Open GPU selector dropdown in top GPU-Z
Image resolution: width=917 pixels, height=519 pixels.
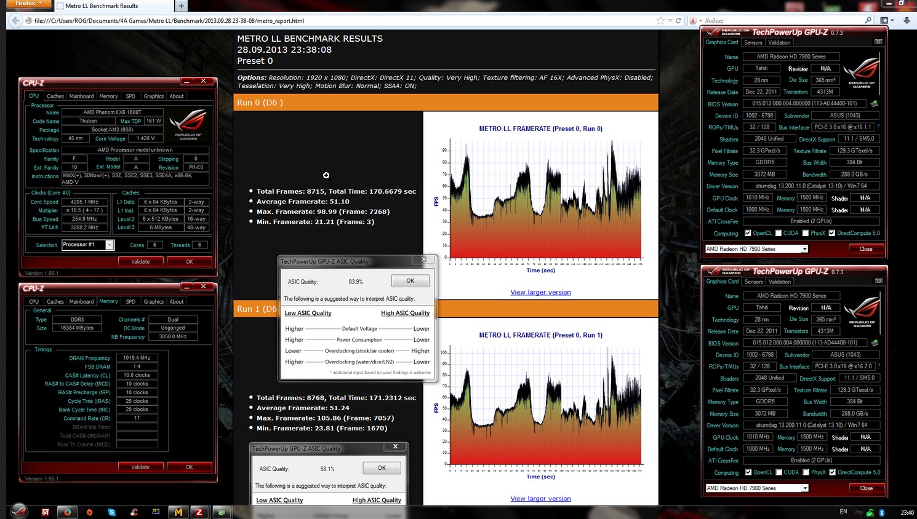point(804,249)
